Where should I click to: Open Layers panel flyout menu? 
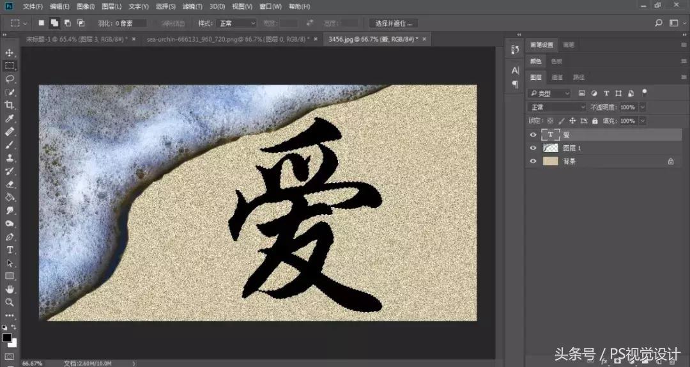point(684,77)
